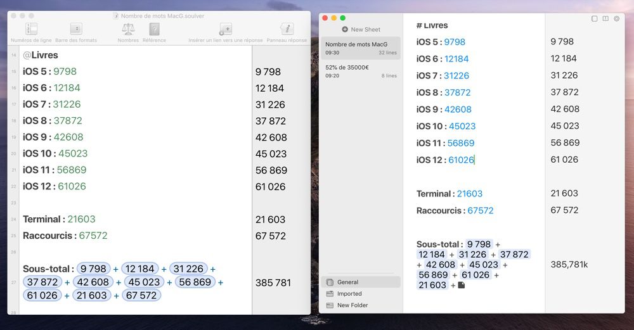Click the 42 608 token pill in left Sous-total
The height and width of the screenshot is (330, 634).
click(x=93, y=282)
